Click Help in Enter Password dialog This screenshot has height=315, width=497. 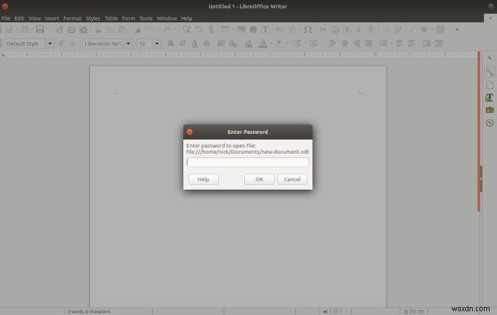(203, 179)
